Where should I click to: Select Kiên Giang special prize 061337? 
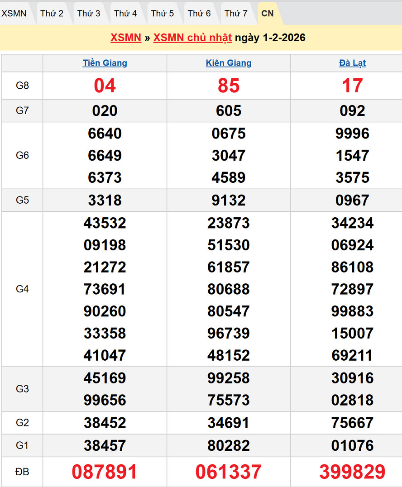coord(229,472)
